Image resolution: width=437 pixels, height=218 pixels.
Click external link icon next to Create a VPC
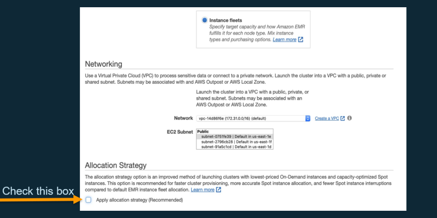[x=343, y=118]
